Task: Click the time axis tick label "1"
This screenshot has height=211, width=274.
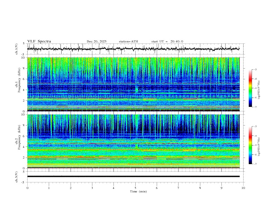Action: [49, 188]
